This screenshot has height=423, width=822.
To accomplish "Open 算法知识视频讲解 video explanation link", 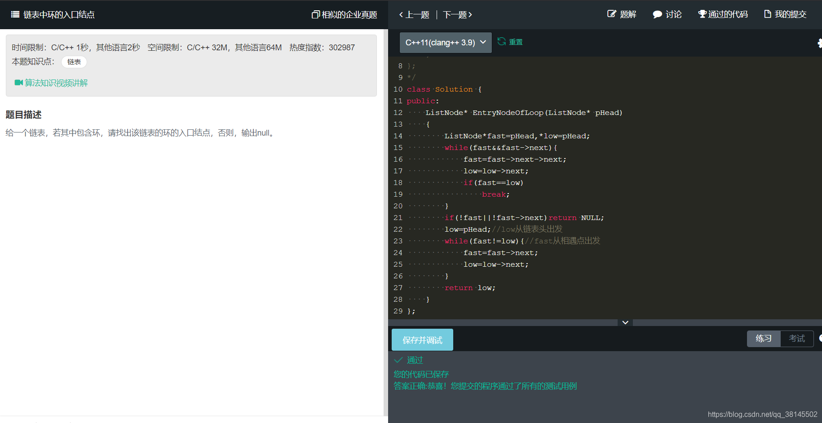I will pos(51,83).
